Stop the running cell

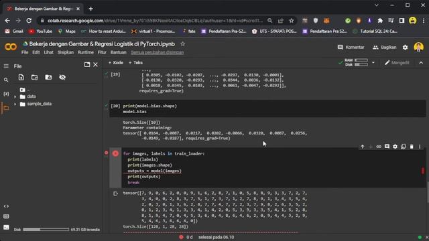(x=115, y=153)
